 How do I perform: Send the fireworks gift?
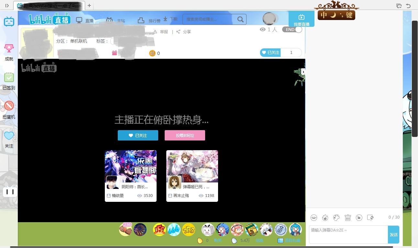[x=140, y=230]
